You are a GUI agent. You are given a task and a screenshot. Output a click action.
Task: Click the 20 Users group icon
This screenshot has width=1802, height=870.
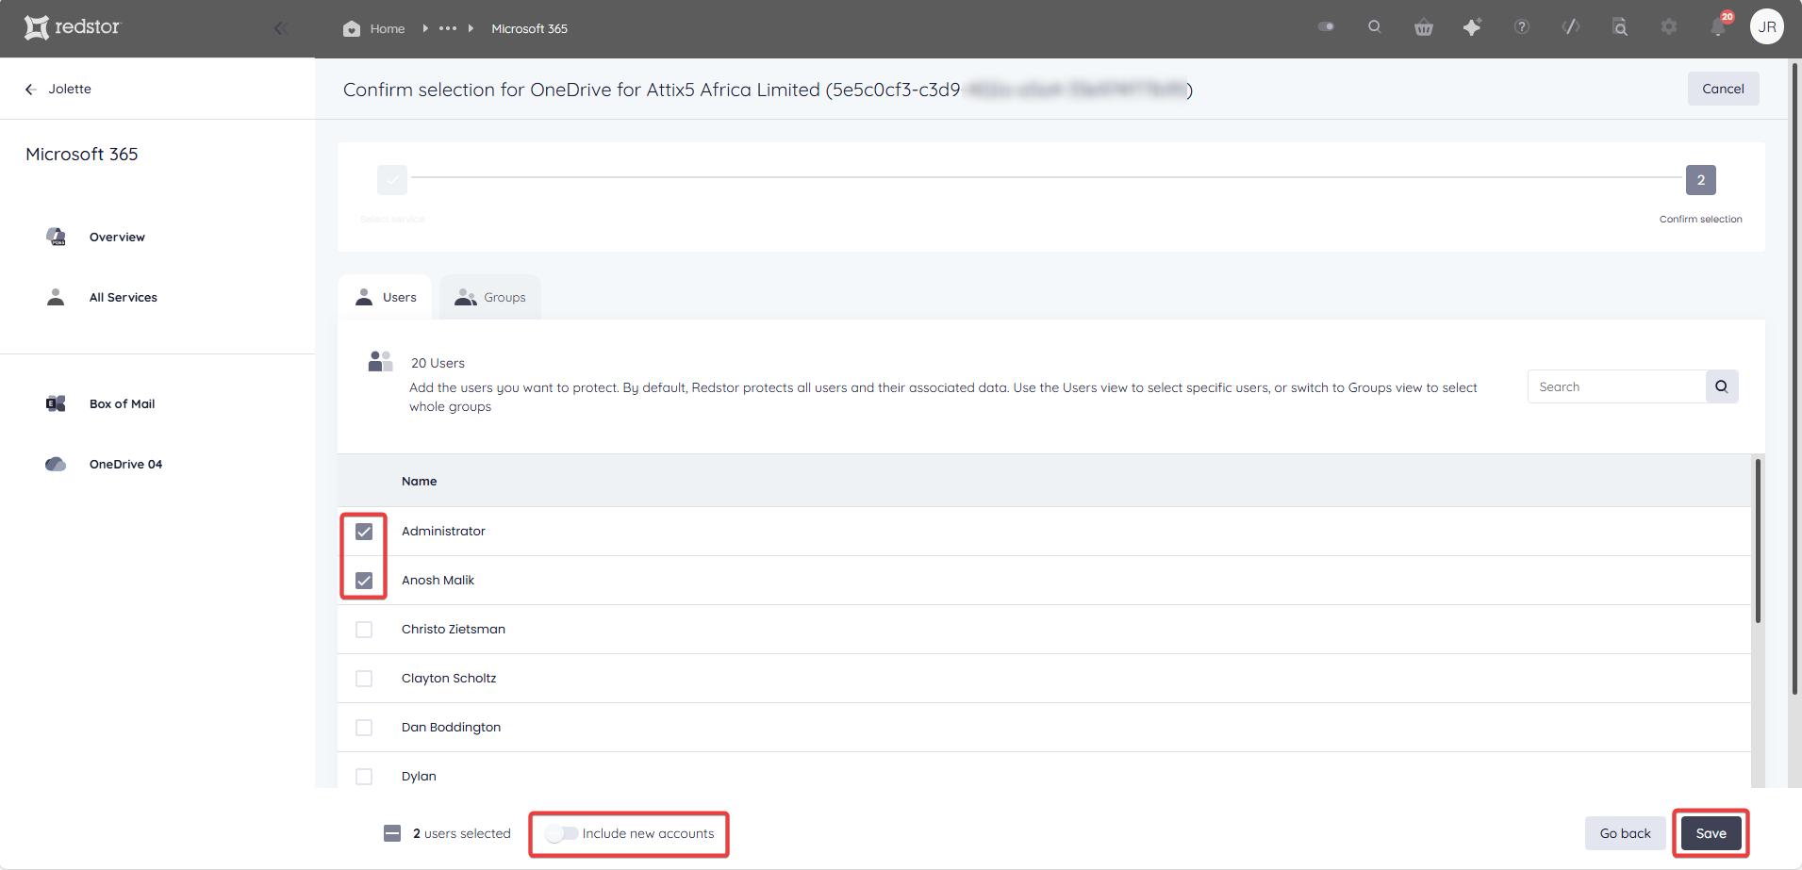380,361
